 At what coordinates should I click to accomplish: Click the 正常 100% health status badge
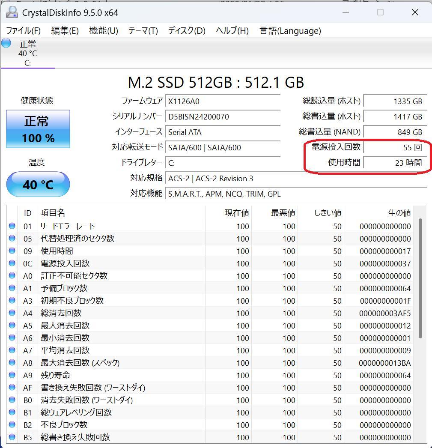(x=37, y=128)
